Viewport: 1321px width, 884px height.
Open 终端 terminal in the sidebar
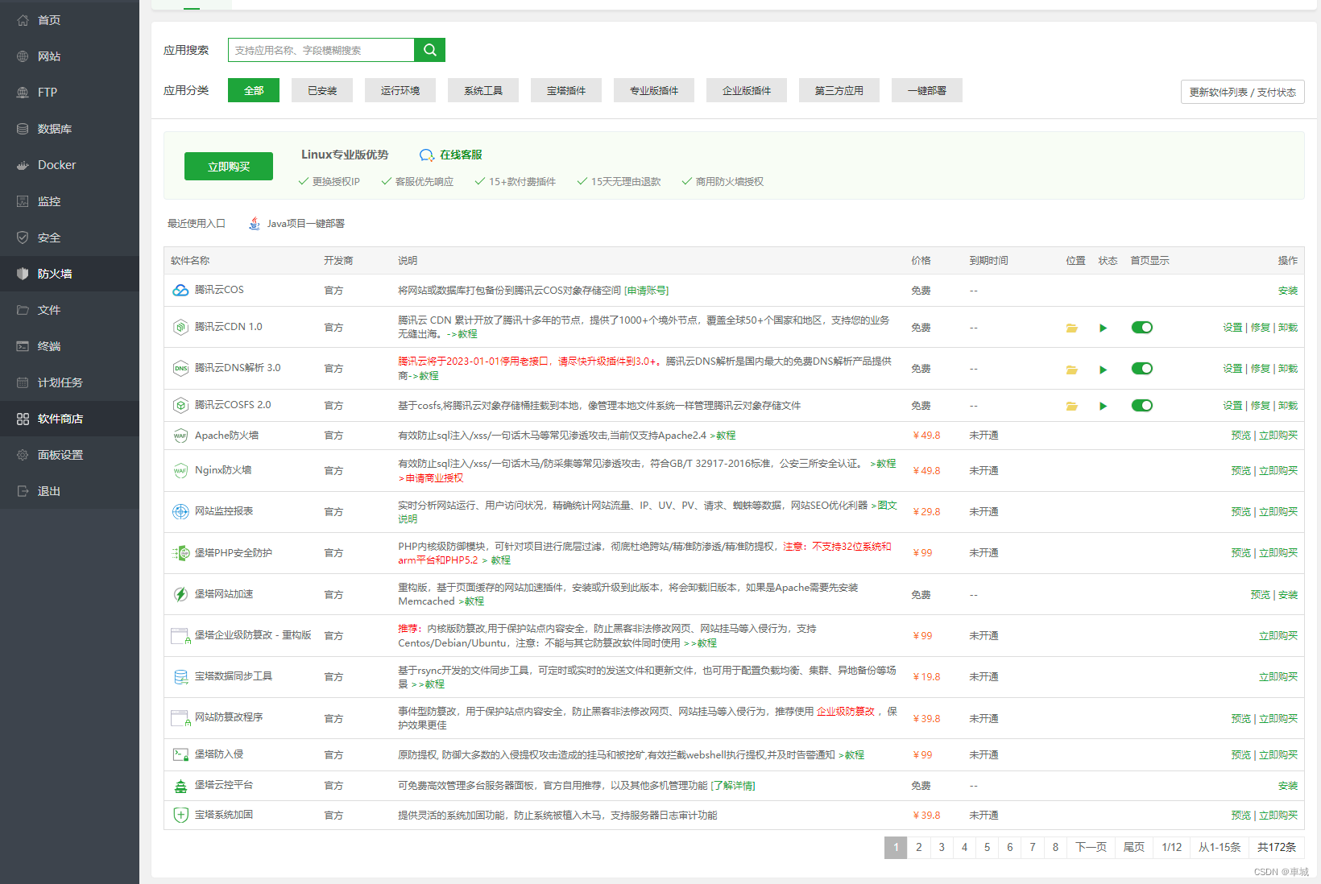pos(69,346)
